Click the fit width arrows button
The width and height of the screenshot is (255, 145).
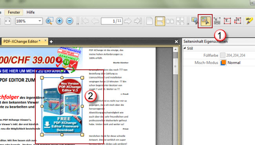pos(7,21)
